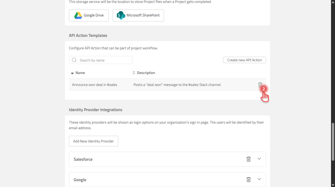Click the deal won description text
335x187 pixels.
tap(177, 85)
